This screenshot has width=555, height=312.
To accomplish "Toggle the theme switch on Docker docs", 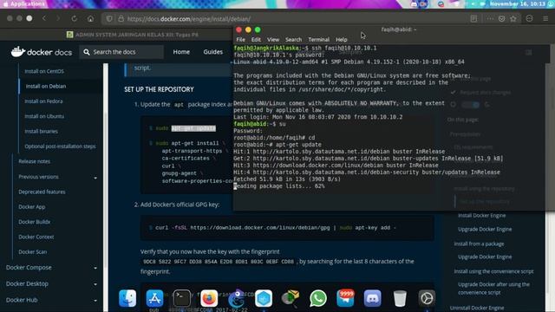I will tap(471, 105).
